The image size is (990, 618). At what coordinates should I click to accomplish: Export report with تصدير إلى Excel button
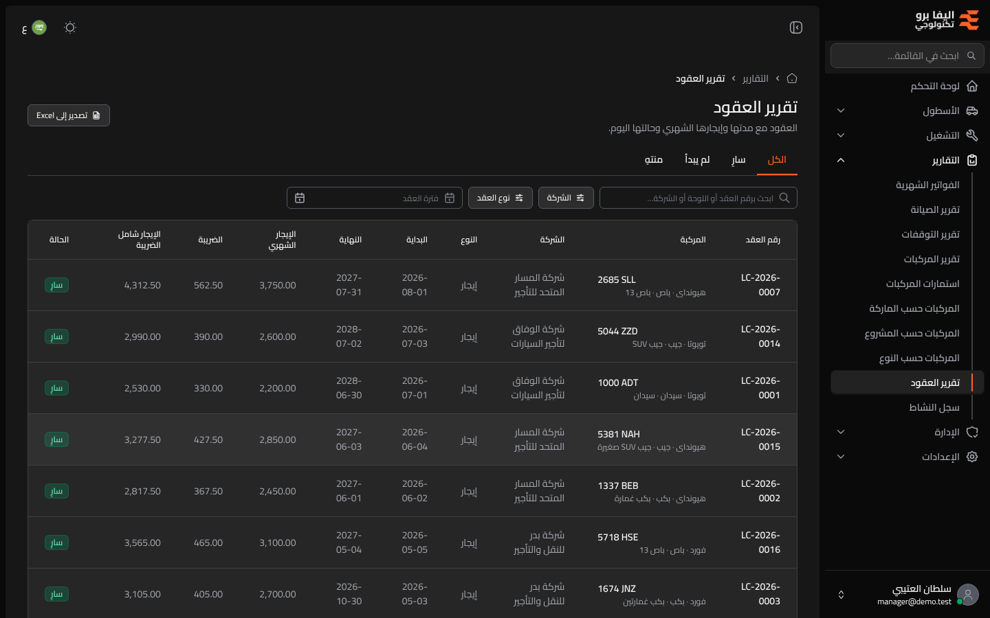pyautogui.click(x=69, y=115)
